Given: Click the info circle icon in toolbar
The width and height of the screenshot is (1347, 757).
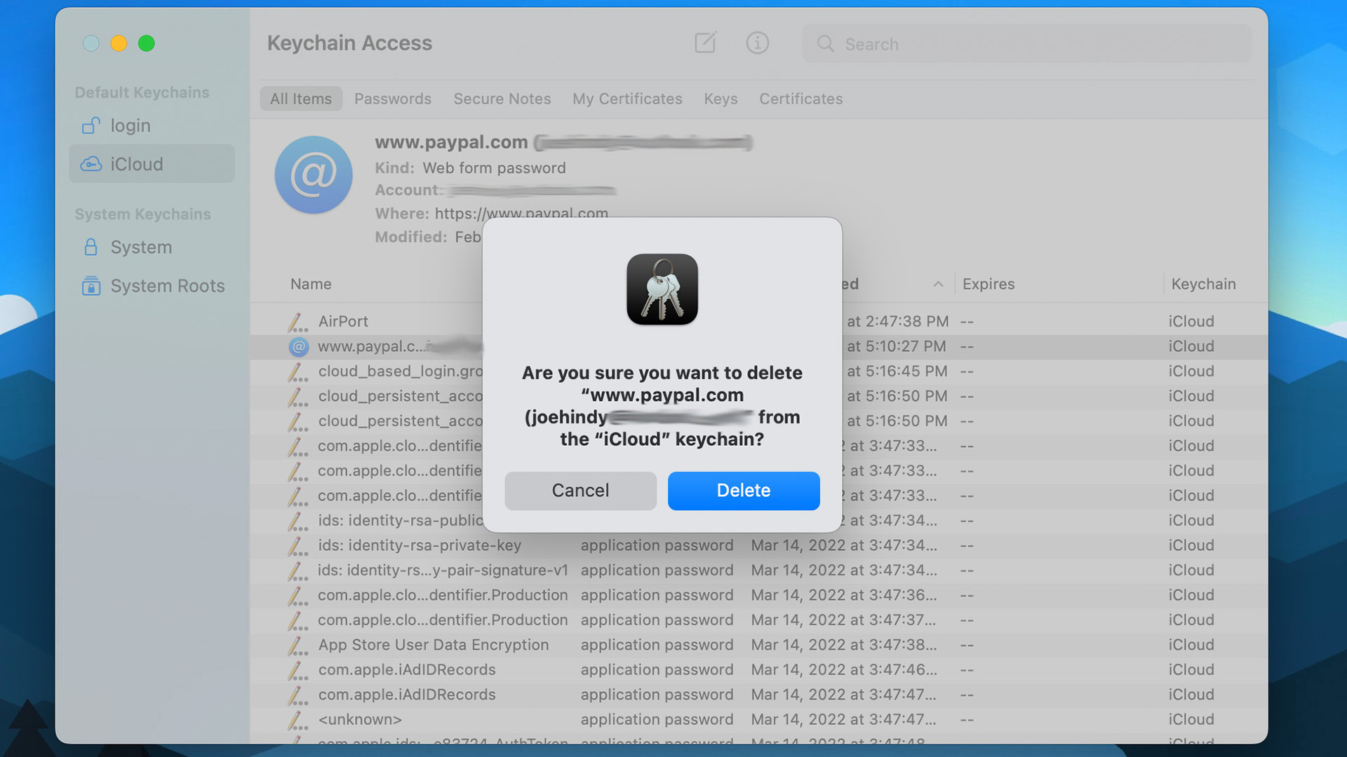Looking at the screenshot, I should [758, 43].
